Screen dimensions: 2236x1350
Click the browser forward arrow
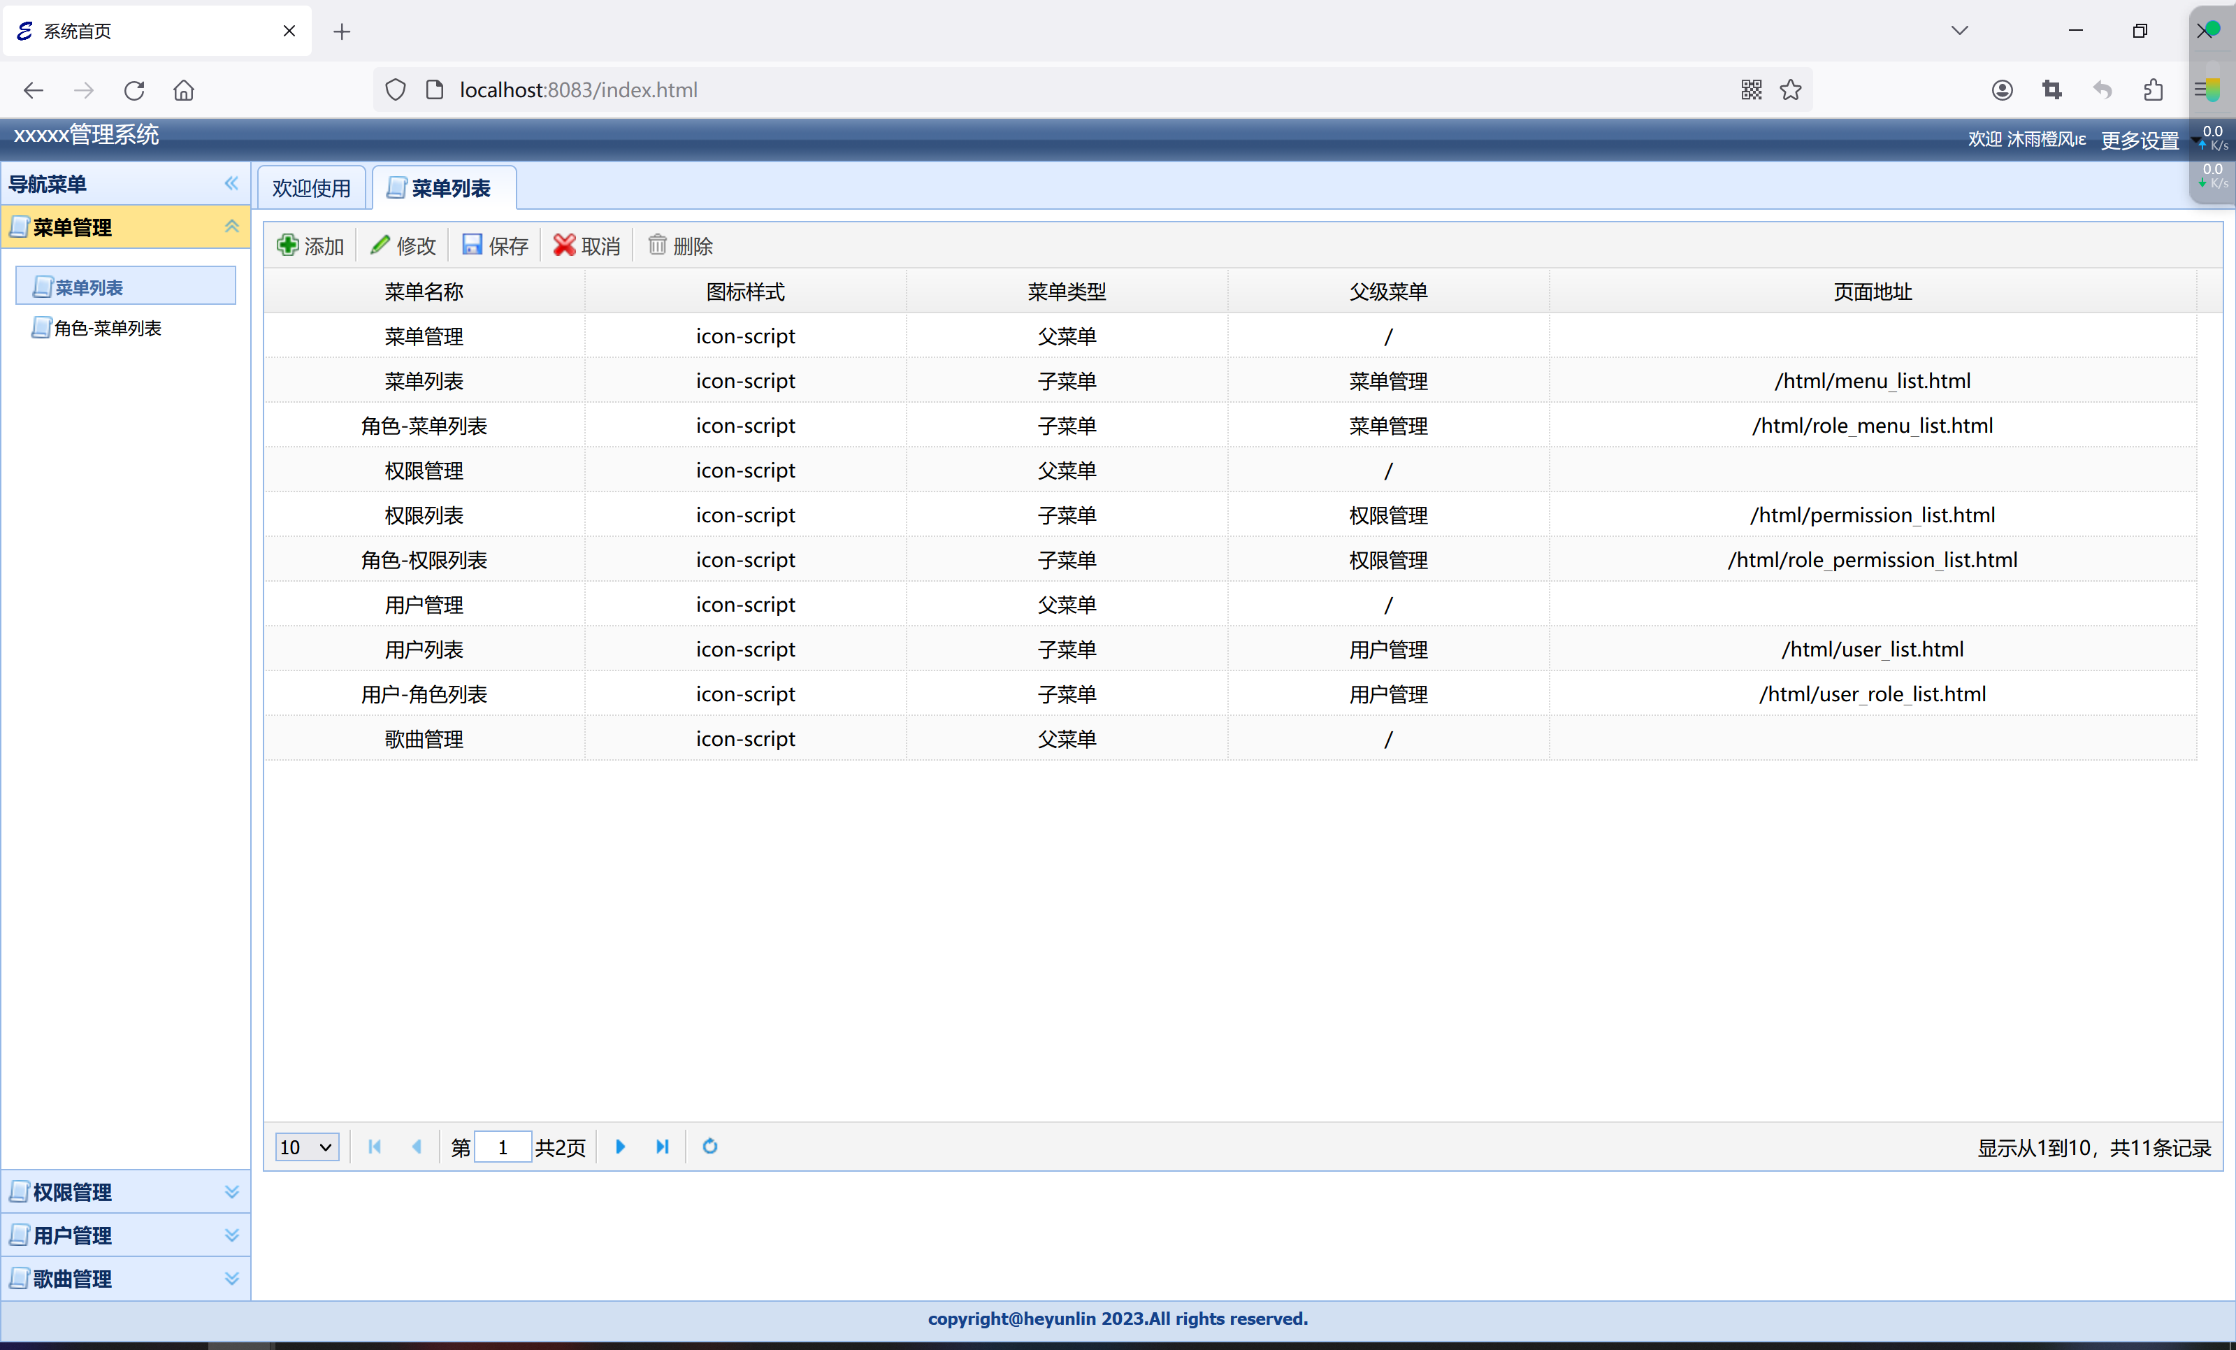tap(83, 90)
